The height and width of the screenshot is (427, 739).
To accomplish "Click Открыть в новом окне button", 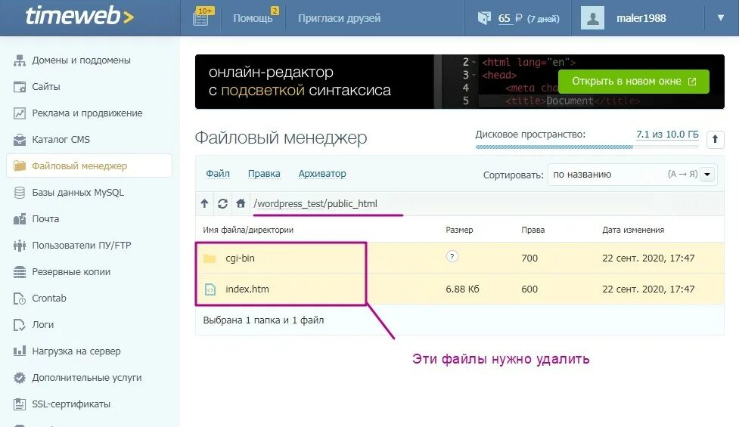I will pos(633,82).
